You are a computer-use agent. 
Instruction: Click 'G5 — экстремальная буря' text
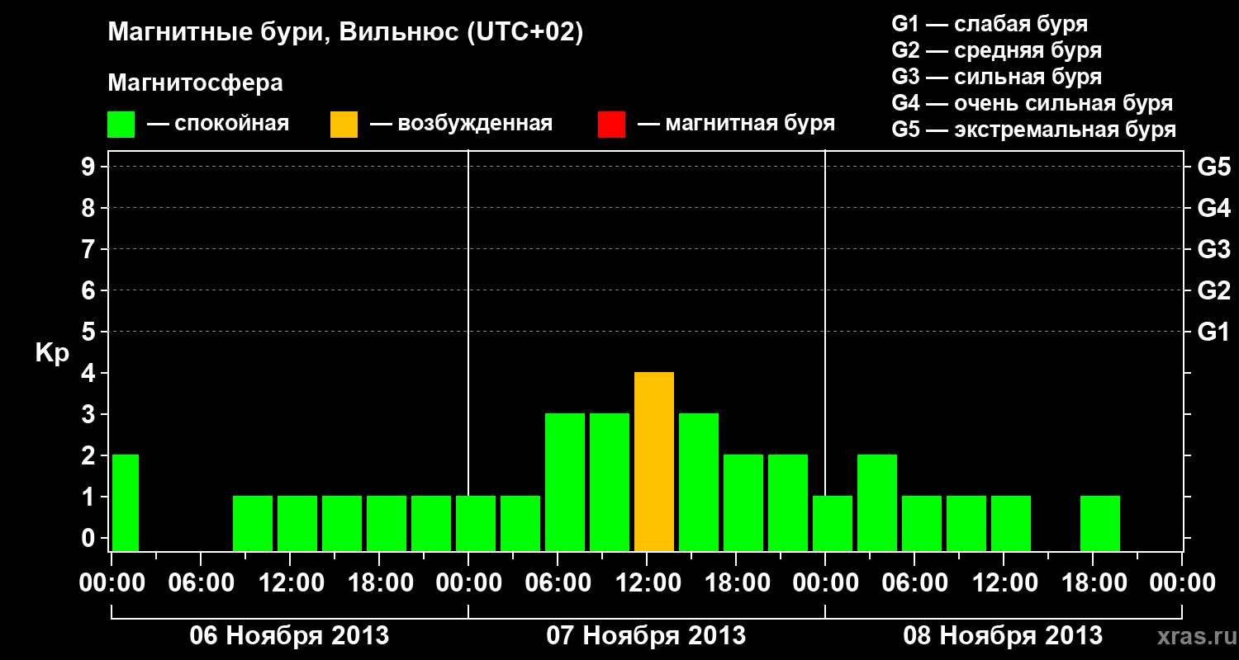pos(1033,130)
